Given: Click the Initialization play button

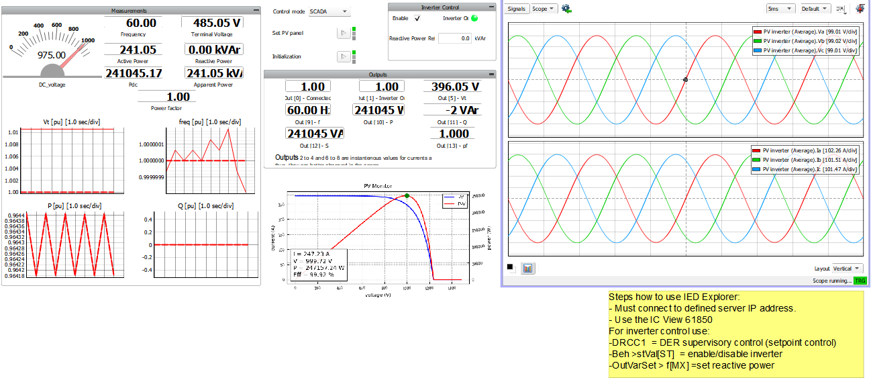Looking at the screenshot, I should click(x=342, y=57).
